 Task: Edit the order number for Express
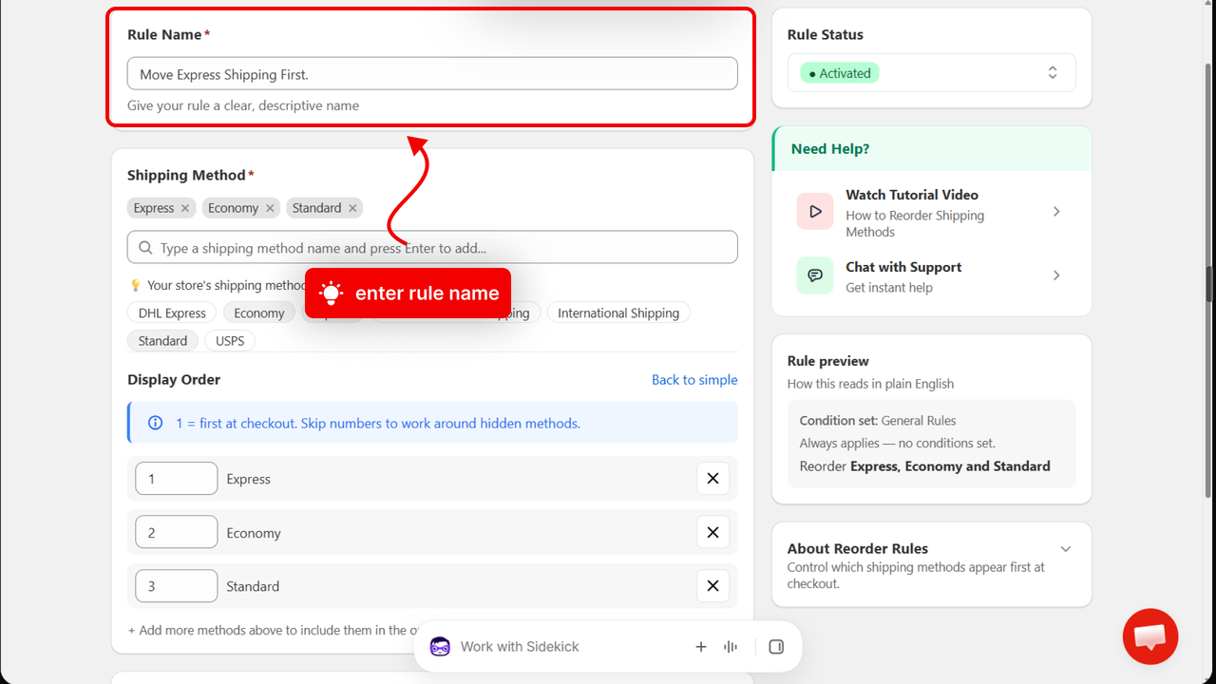tap(177, 479)
